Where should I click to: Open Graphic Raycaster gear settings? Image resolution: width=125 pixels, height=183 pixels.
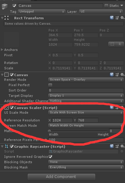click(122, 146)
